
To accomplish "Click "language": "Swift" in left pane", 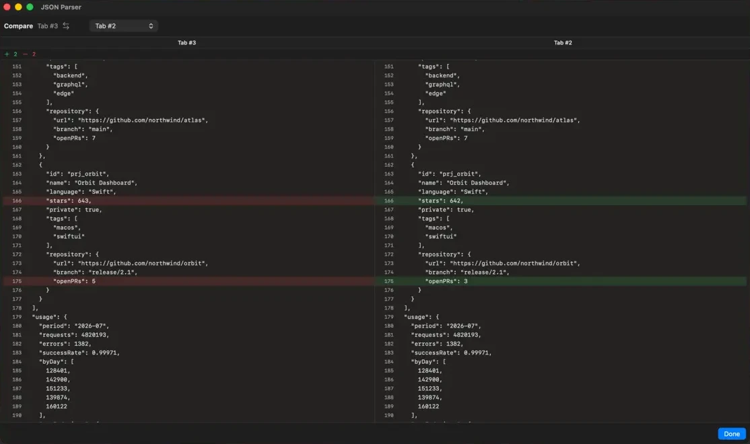I will click(x=81, y=192).
